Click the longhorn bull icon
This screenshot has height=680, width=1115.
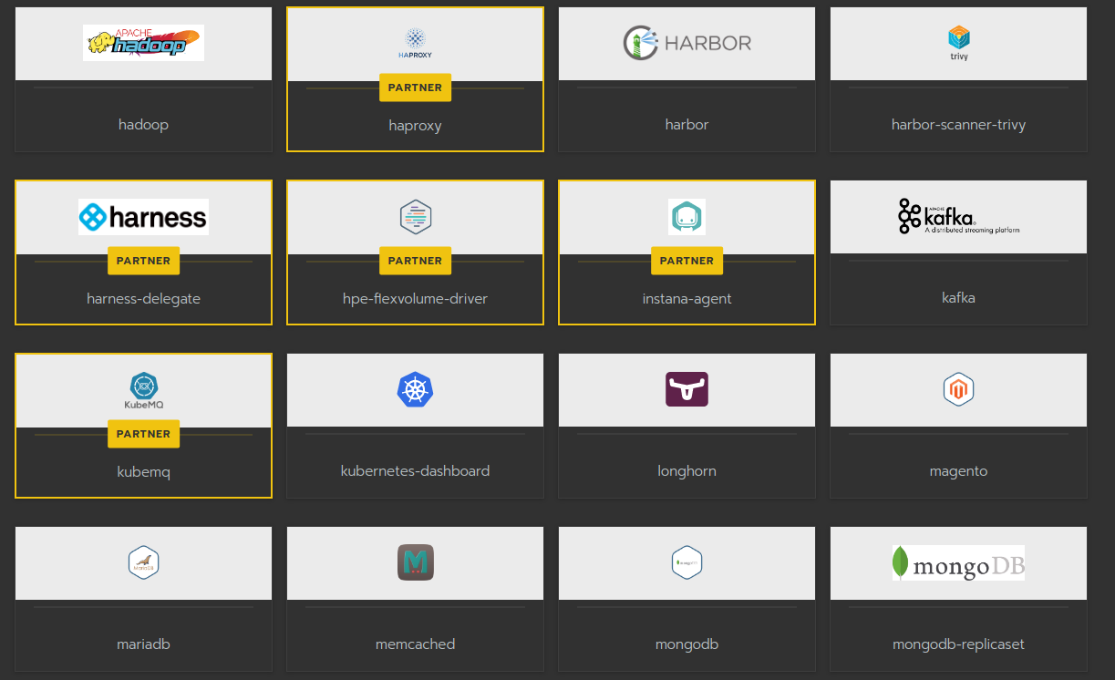click(687, 389)
